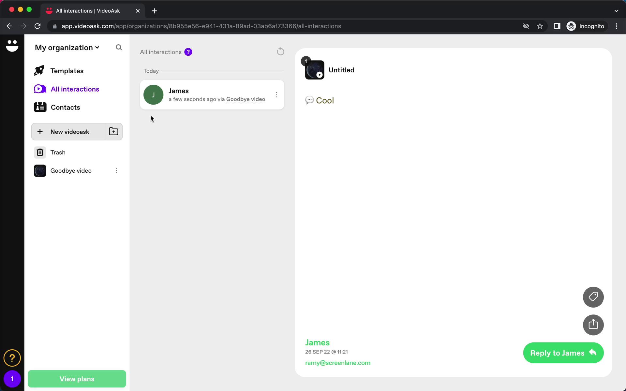Click the search icon at top
The height and width of the screenshot is (391, 626).
click(x=119, y=47)
